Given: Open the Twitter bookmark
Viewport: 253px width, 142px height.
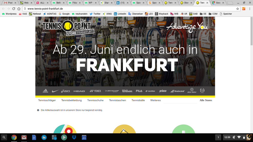Looking at the screenshot, I should click(95, 14).
